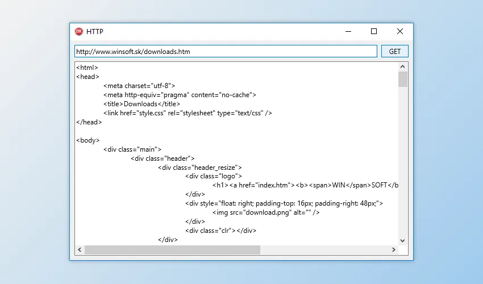Minimize the HTTP window
483x284 pixels.
348,31
